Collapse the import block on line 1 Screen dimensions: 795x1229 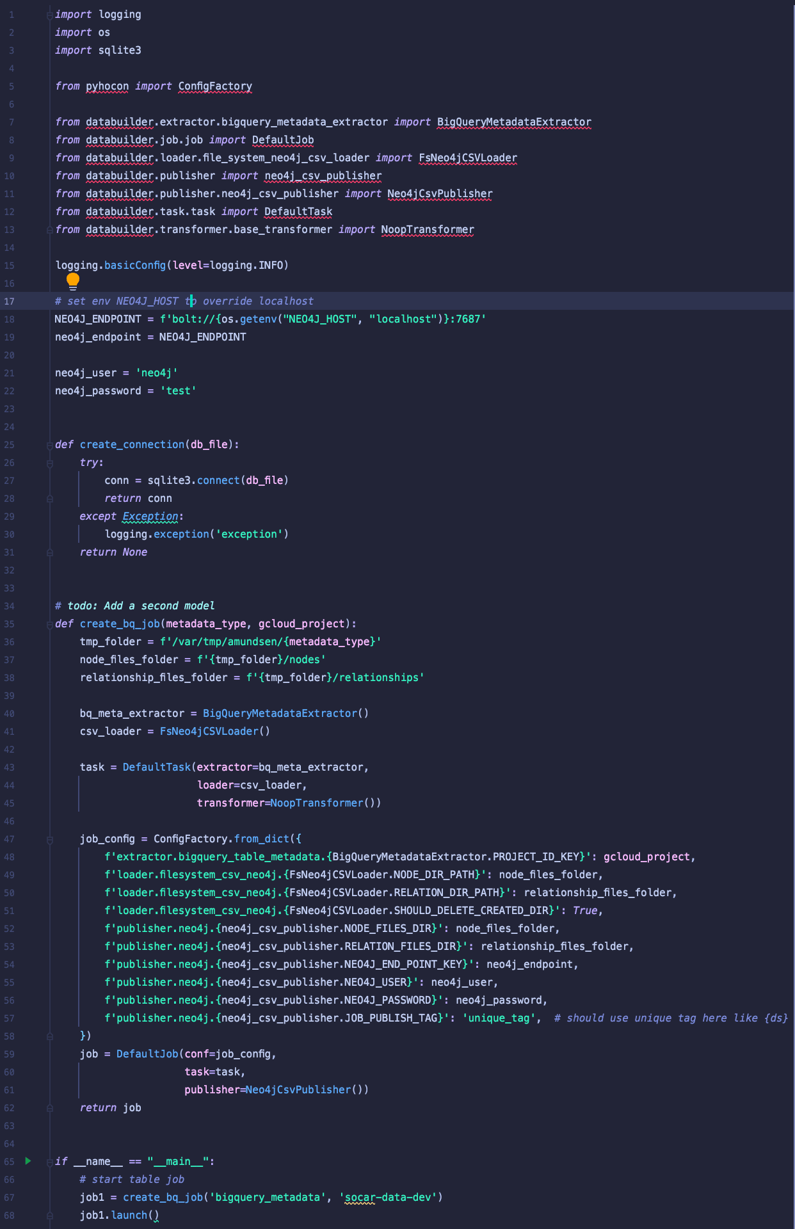(50, 14)
